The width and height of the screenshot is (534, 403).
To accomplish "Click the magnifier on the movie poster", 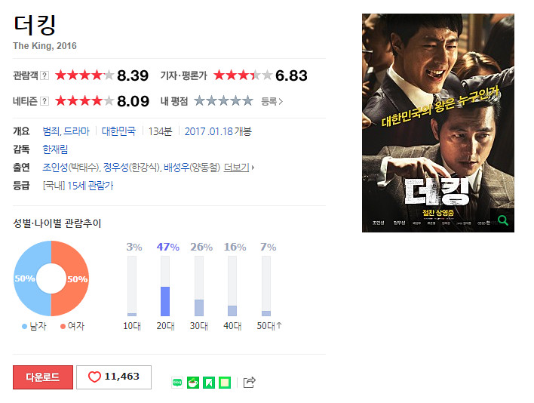I will 502,220.
